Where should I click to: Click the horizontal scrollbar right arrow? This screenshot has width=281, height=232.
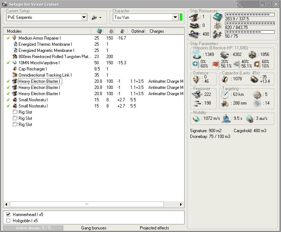pos(181,204)
